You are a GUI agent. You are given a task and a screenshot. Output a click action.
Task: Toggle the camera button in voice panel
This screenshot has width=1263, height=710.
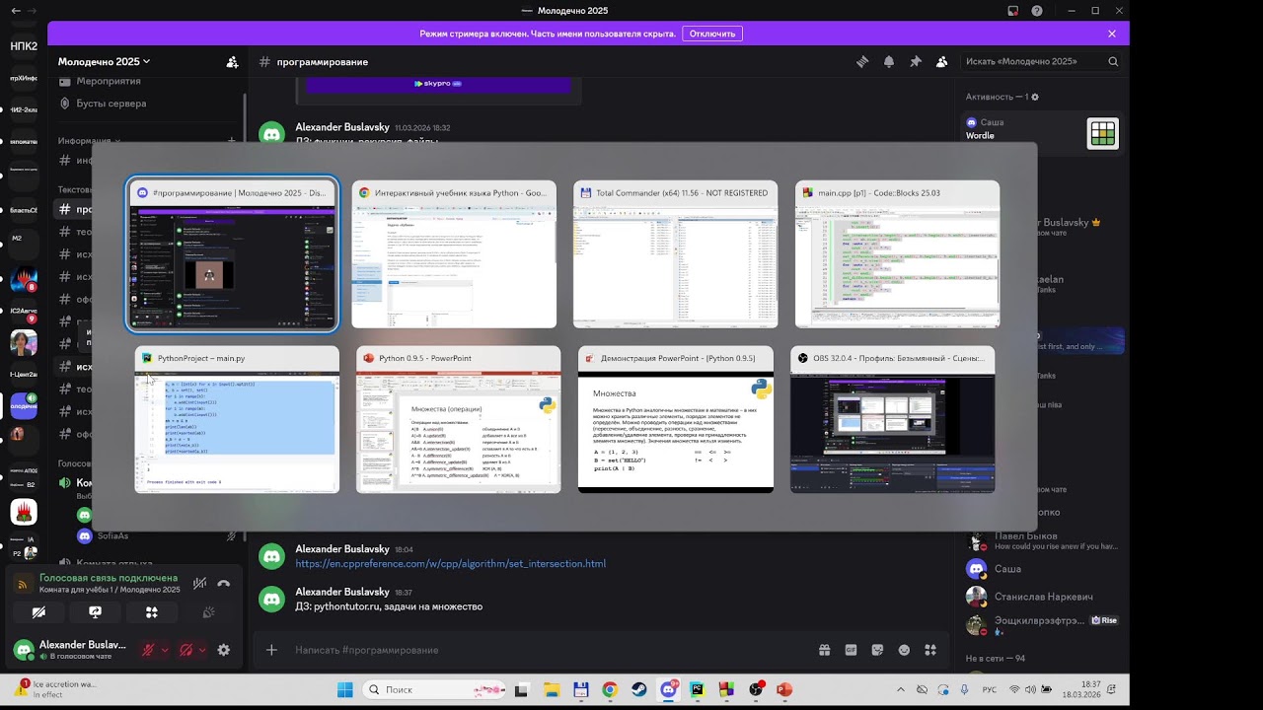tap(38, 612)
